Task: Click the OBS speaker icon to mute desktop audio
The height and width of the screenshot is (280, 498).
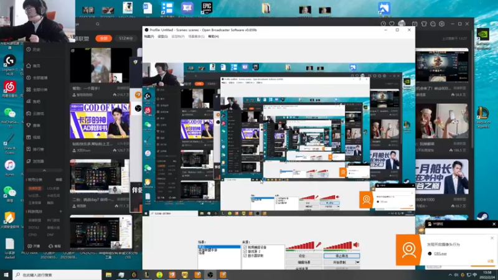Action: pos(356,245)
